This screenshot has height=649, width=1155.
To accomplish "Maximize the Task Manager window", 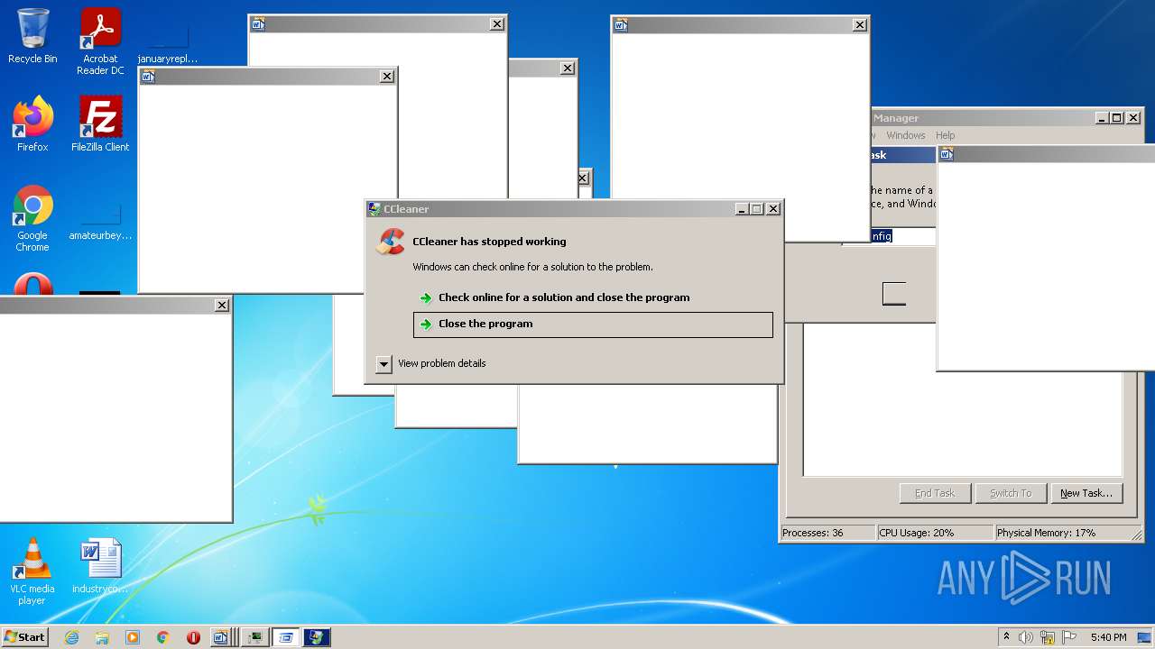I will click(1117, 118).
